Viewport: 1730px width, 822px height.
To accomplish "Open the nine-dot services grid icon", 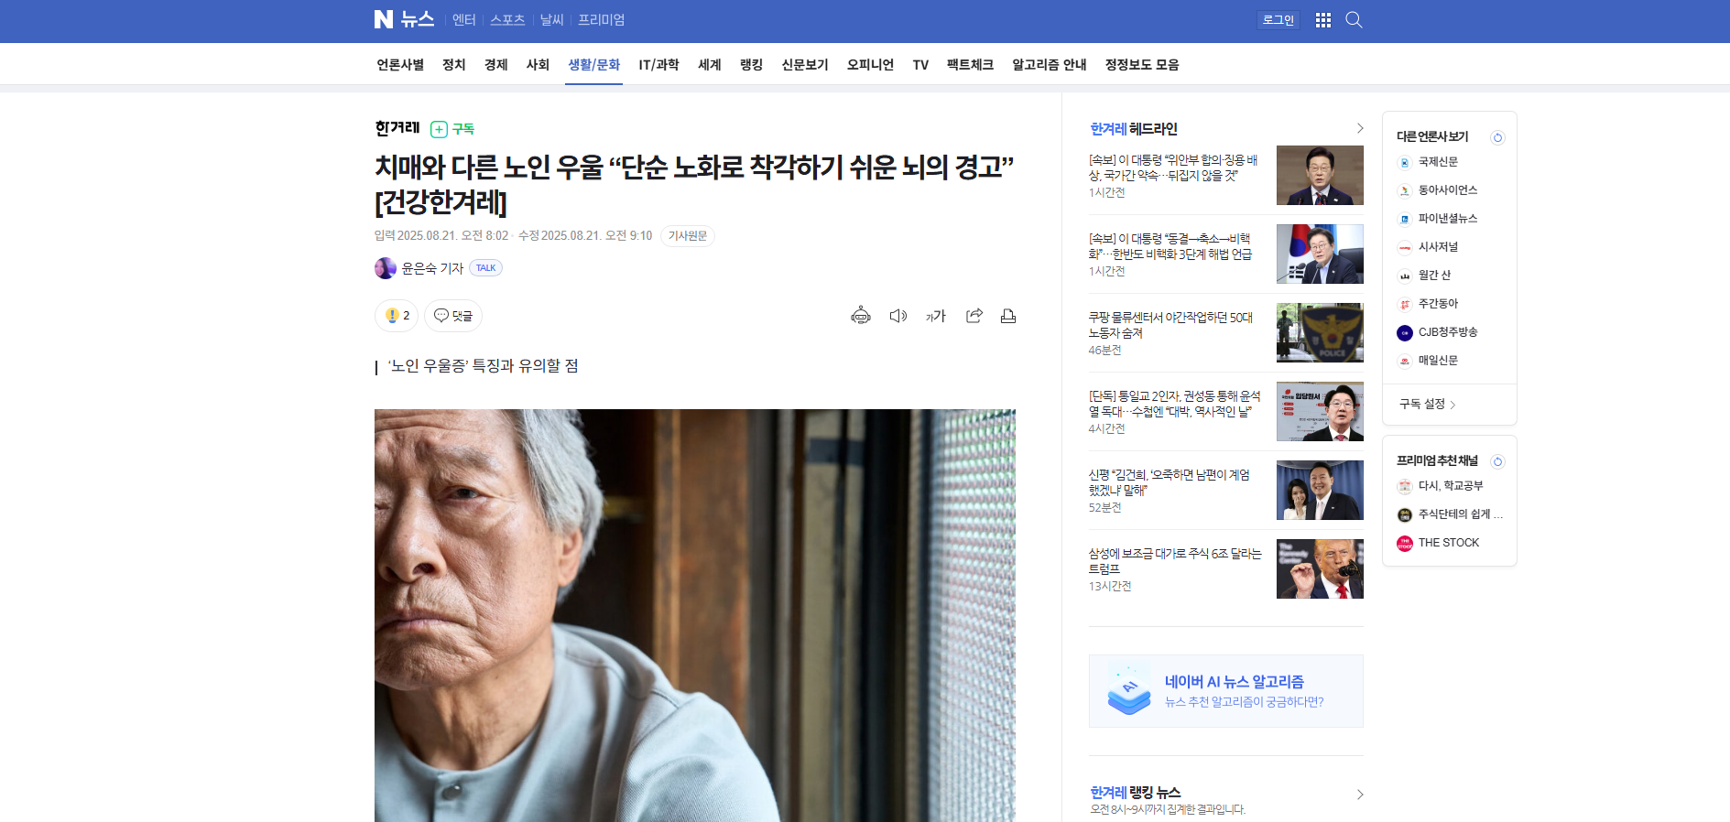I will (1322, 20).
